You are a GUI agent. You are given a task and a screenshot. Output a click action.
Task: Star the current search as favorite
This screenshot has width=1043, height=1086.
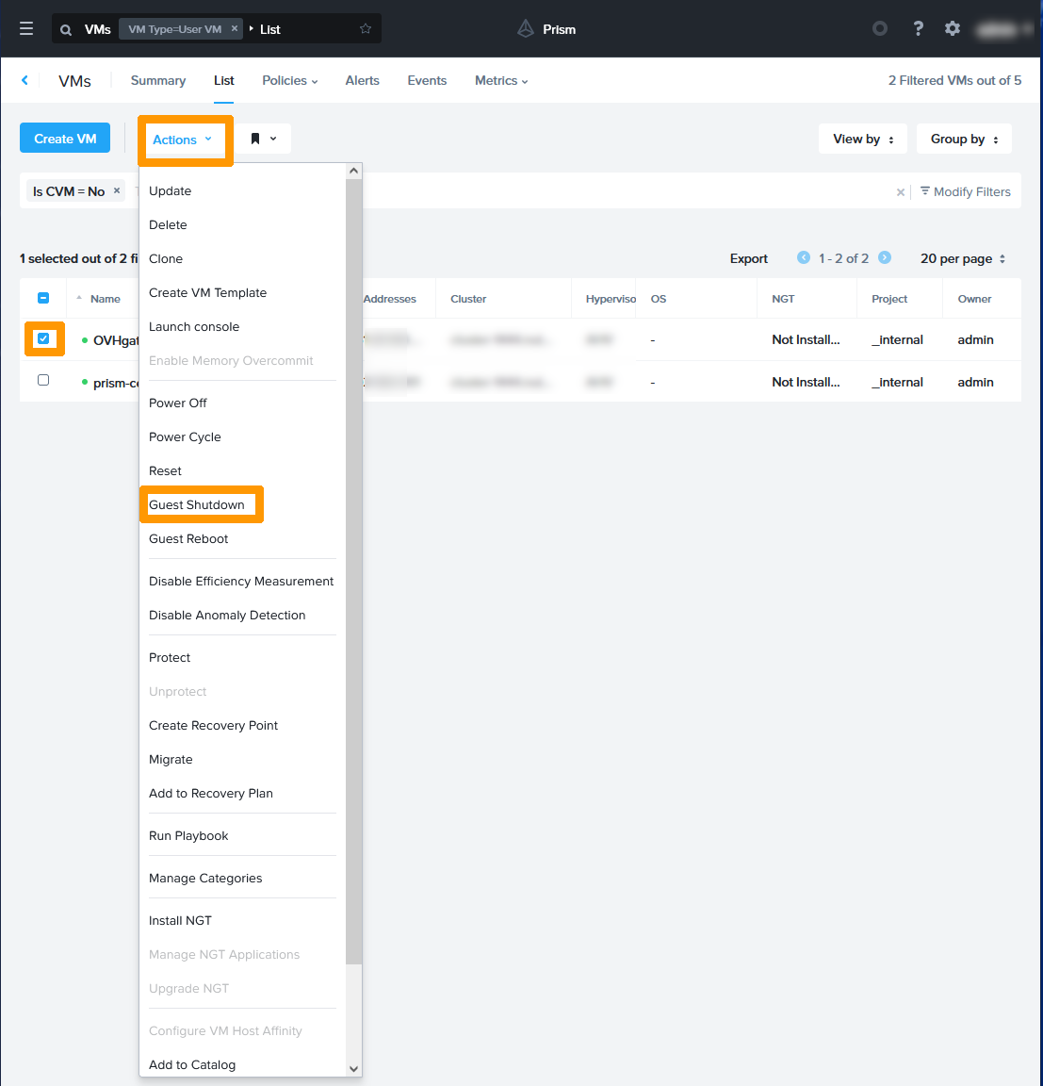pyautogui.click(x=366, y=29)
